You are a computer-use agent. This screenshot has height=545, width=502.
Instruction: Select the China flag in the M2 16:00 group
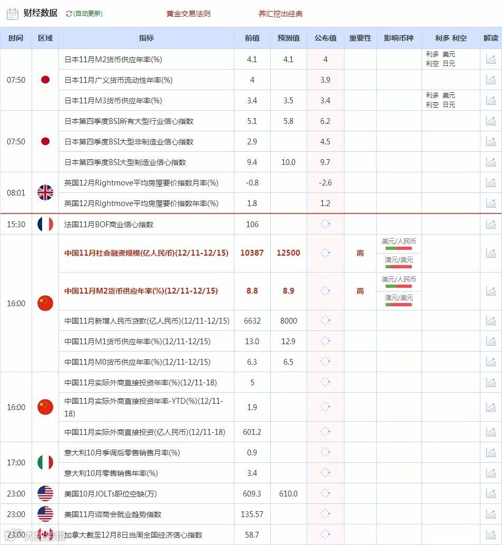45,303
